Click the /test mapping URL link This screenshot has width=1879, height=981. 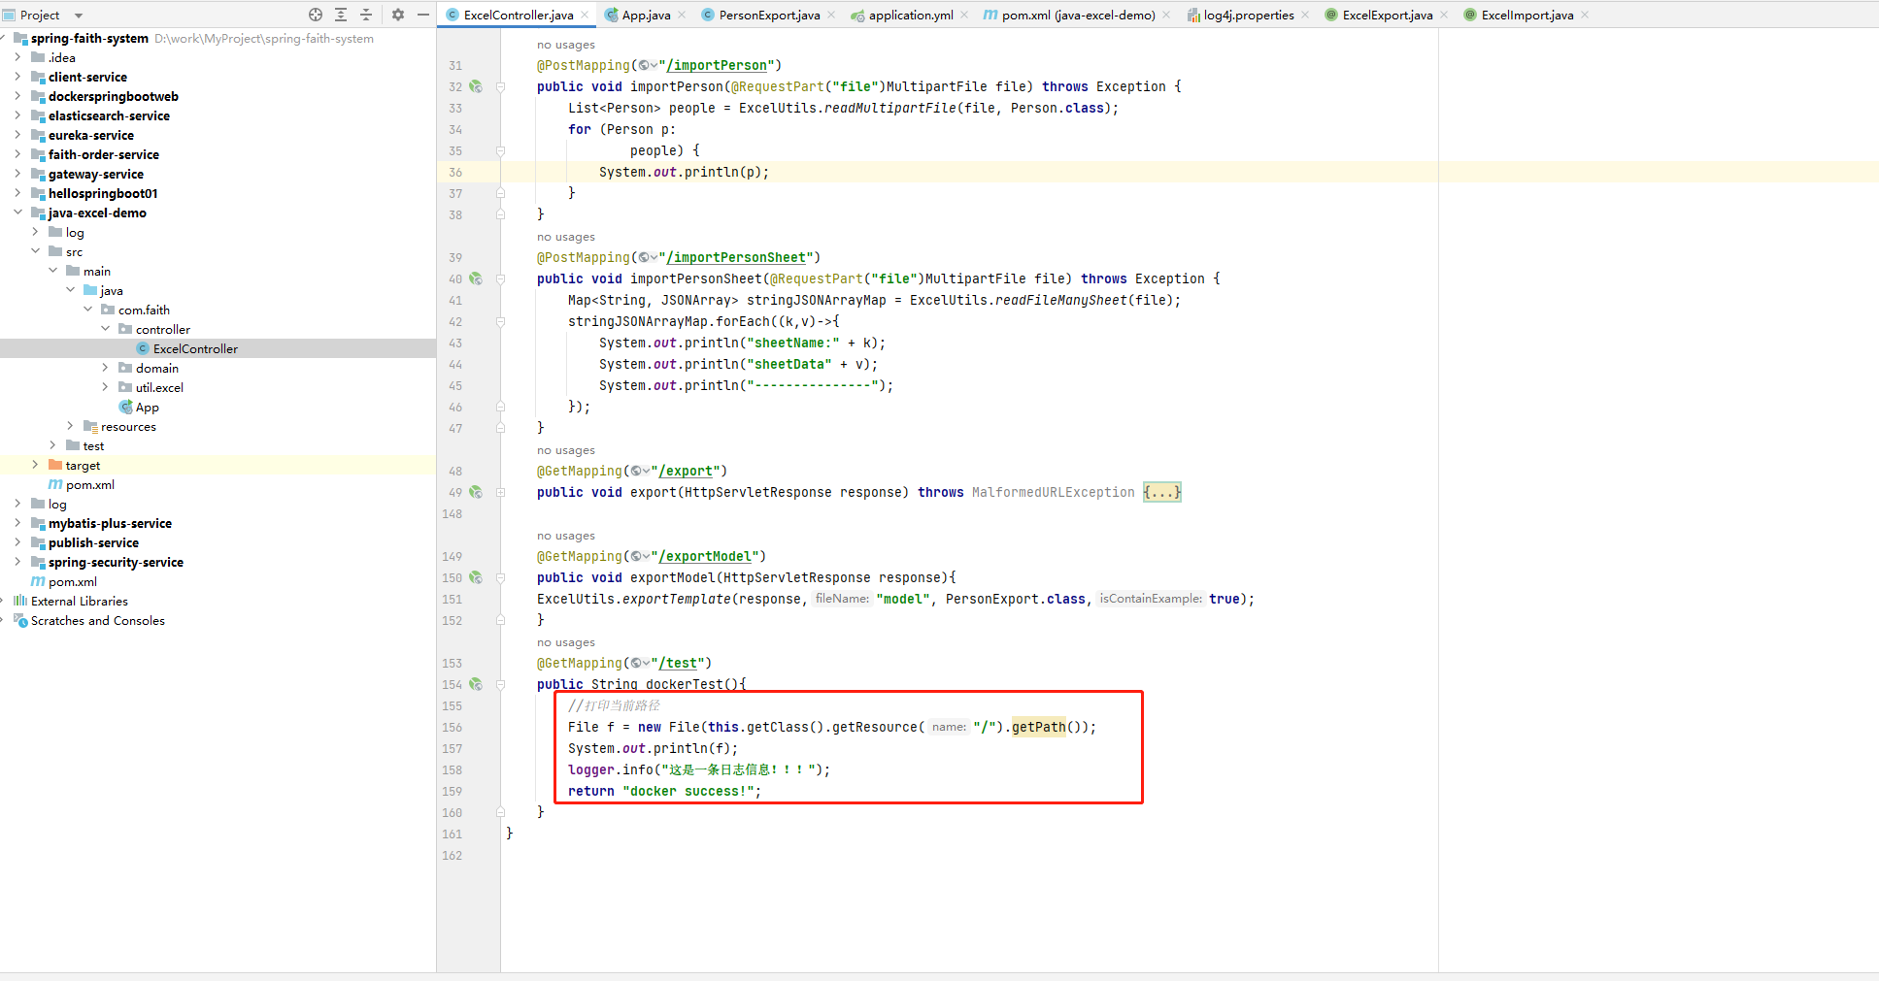(x=679, y=663)
